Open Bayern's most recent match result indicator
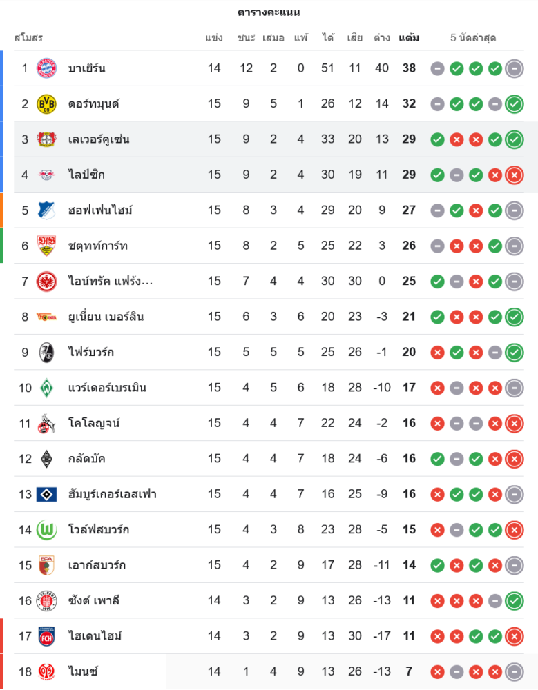Screen dimensions: 538x690 (x=514, y=68)
